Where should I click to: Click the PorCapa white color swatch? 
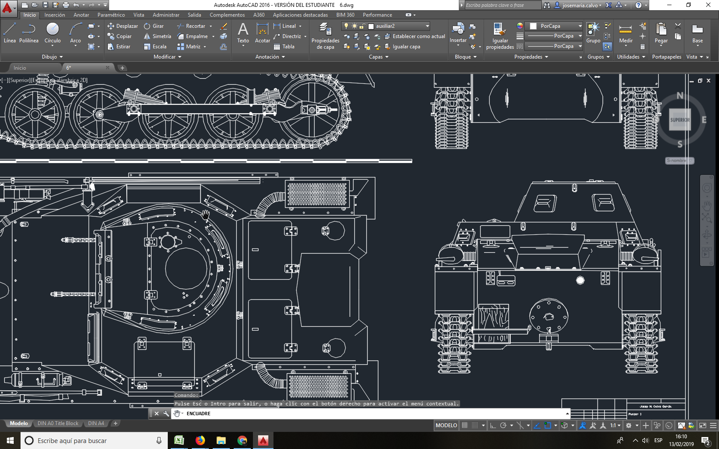point(533,26)
